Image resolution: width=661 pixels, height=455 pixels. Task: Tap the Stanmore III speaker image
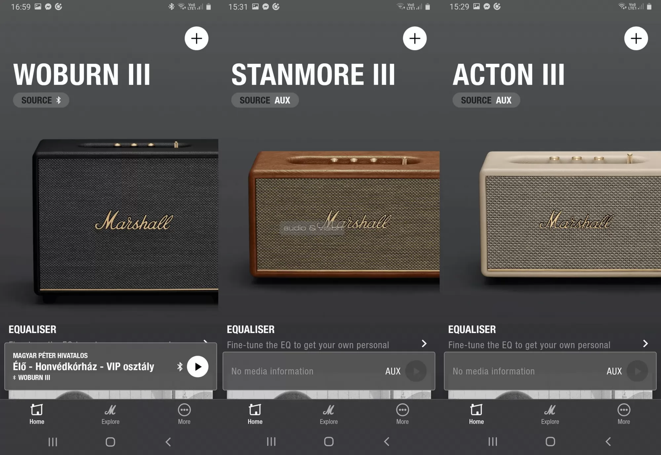[x=344, y=215]
